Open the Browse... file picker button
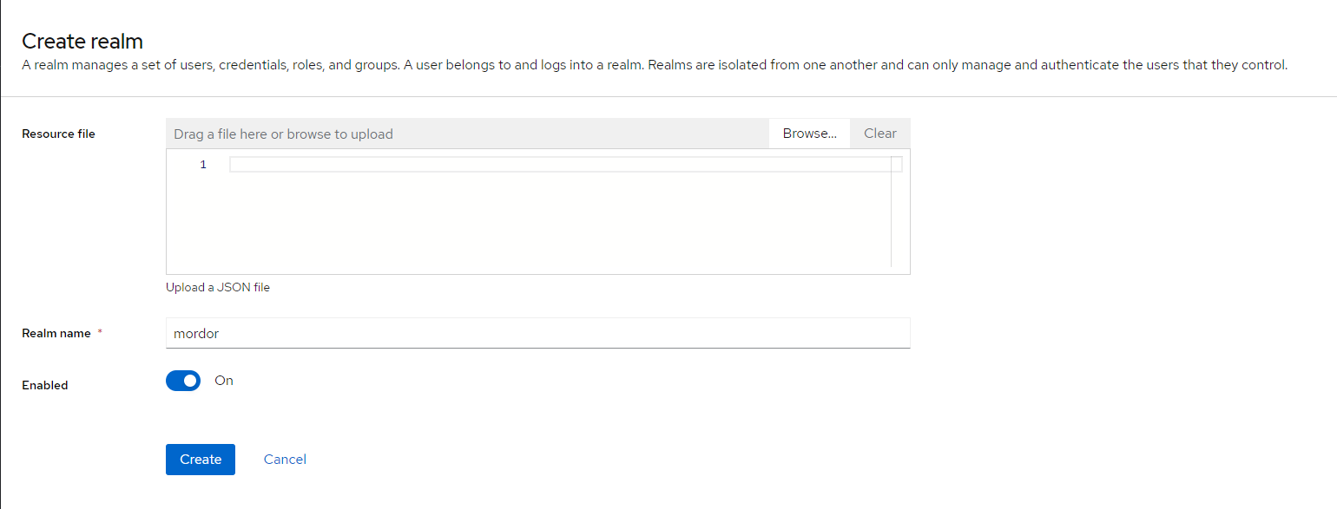 809,134
